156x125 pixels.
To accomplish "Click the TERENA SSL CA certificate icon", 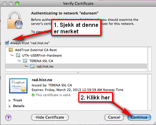I will coord(25,61).
